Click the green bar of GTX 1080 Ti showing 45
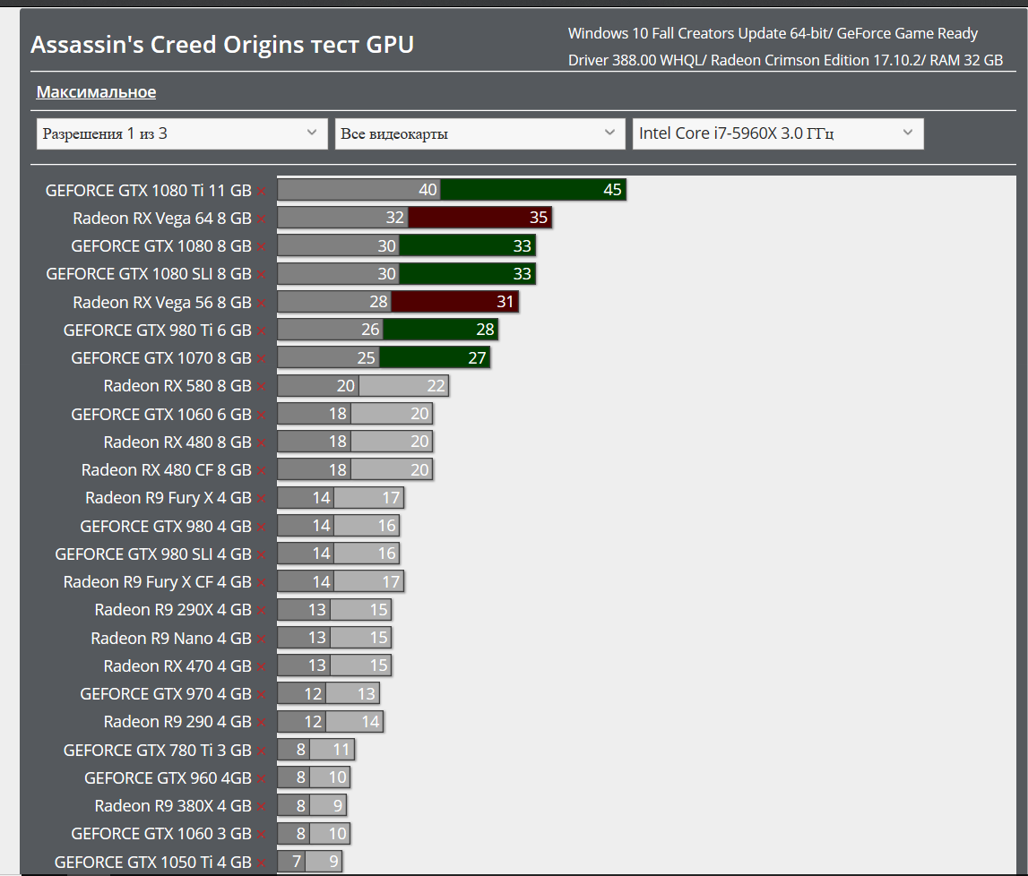Image resolution: width=1028 pixels, height=876 pixels. [x=533, y=190]
